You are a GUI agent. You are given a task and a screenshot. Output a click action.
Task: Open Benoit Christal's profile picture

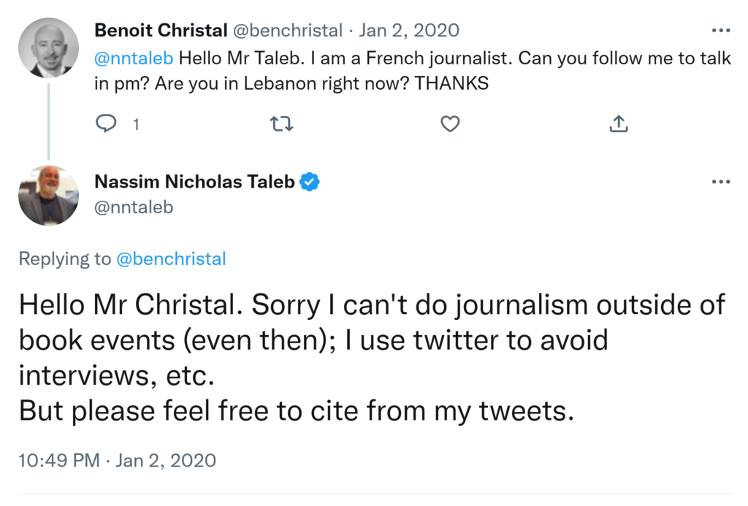tap(49, 49)
